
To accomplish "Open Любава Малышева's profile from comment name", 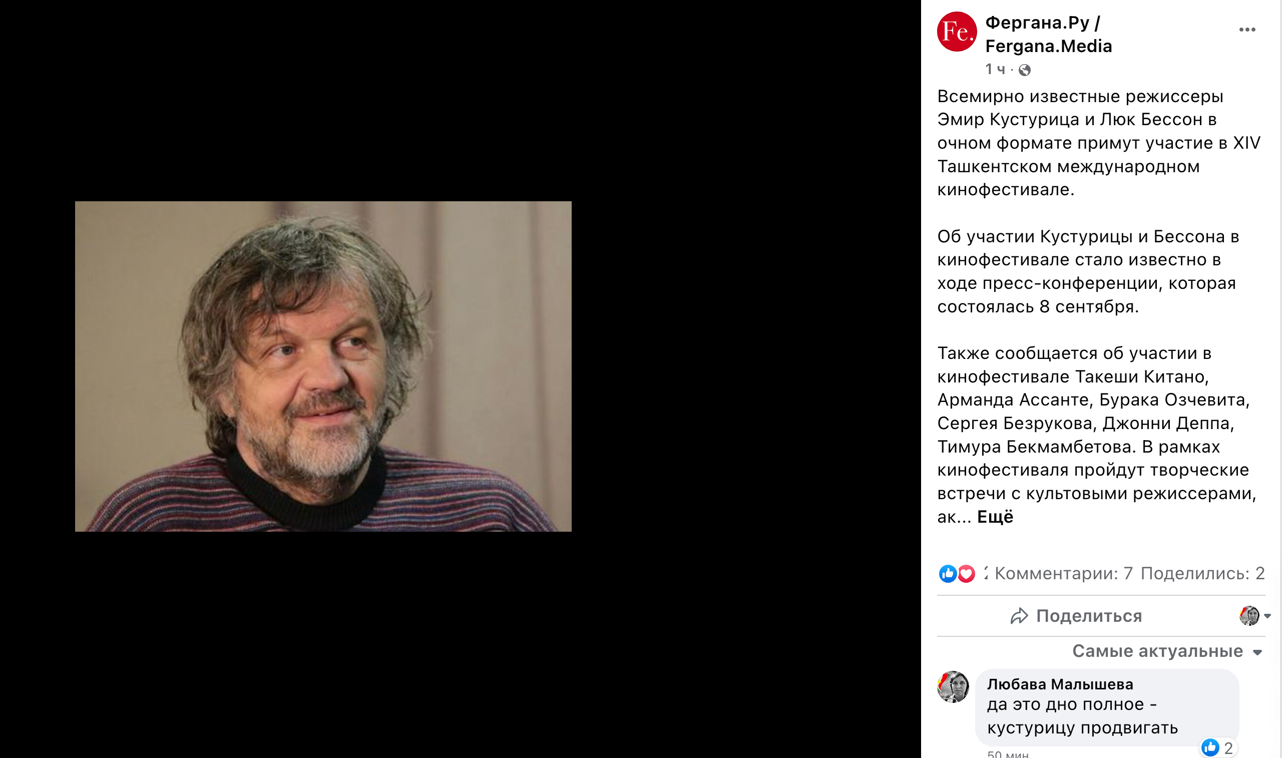I will [x=1060, y=684].
